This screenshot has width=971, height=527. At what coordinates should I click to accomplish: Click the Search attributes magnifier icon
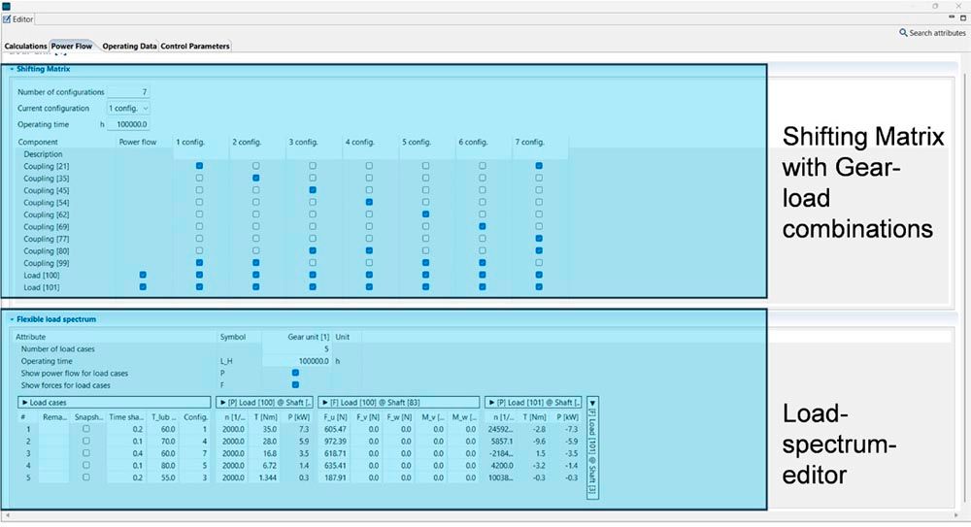[x=903, y=32]
